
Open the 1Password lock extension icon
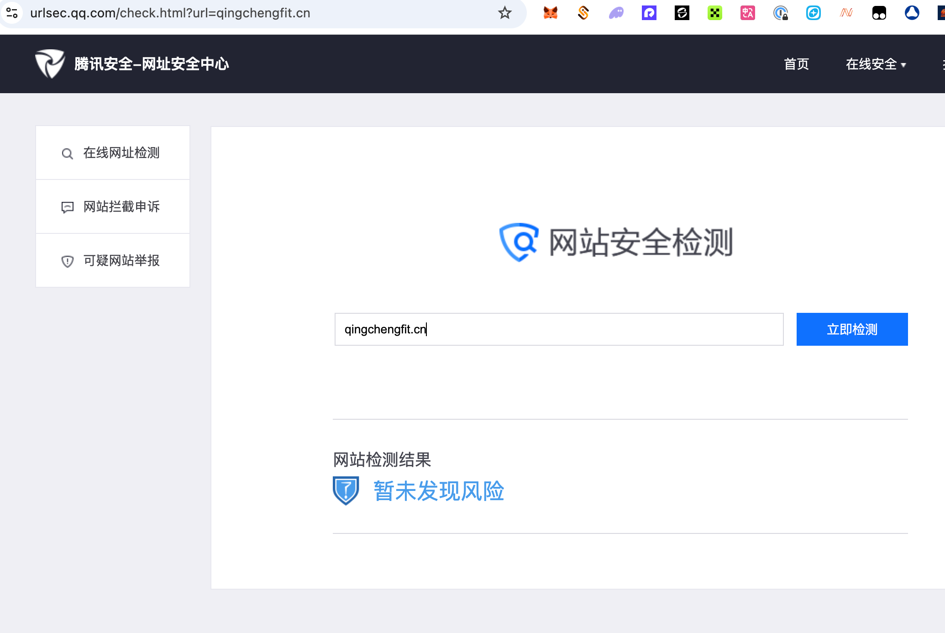[781, 13]
